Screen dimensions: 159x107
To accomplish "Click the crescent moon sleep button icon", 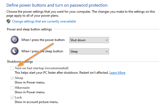I will pyautogui.click(x=15, y=51).
